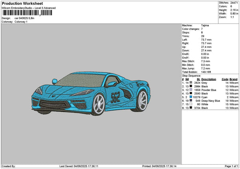240x169 pixels.
Task: Click the Code column header
Action: pos(225,79)
